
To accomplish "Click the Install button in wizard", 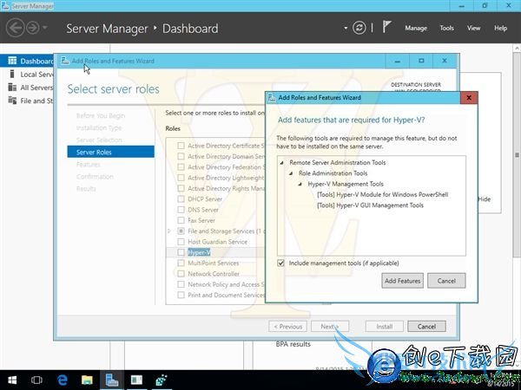I will click(x=385, y=327).
